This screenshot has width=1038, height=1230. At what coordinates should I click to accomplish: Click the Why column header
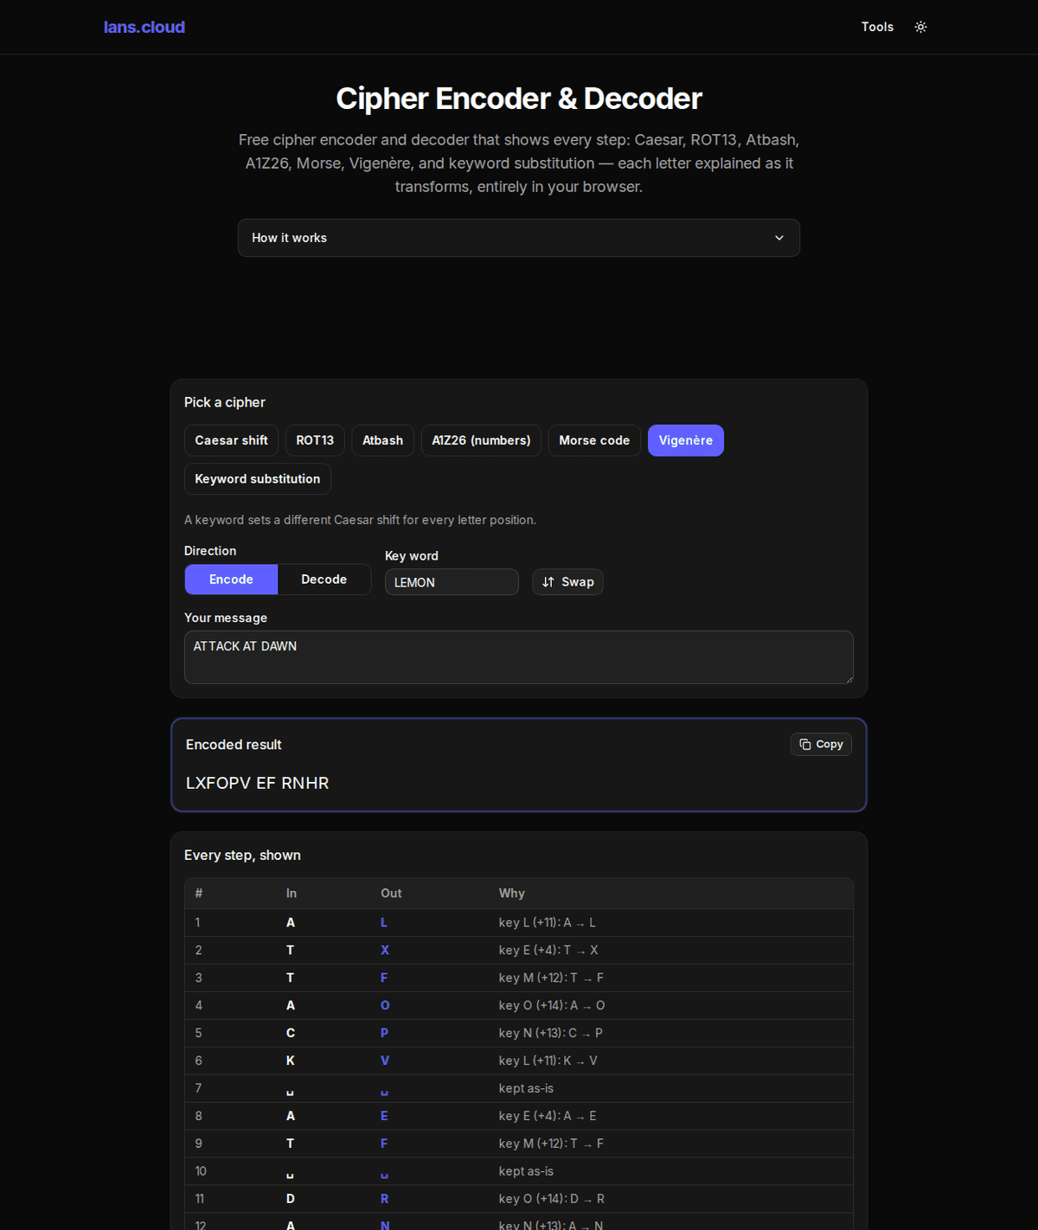click(512, 894)
